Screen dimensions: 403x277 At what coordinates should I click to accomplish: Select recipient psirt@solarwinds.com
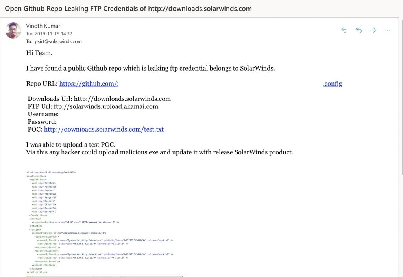click(x=58, y=41)
